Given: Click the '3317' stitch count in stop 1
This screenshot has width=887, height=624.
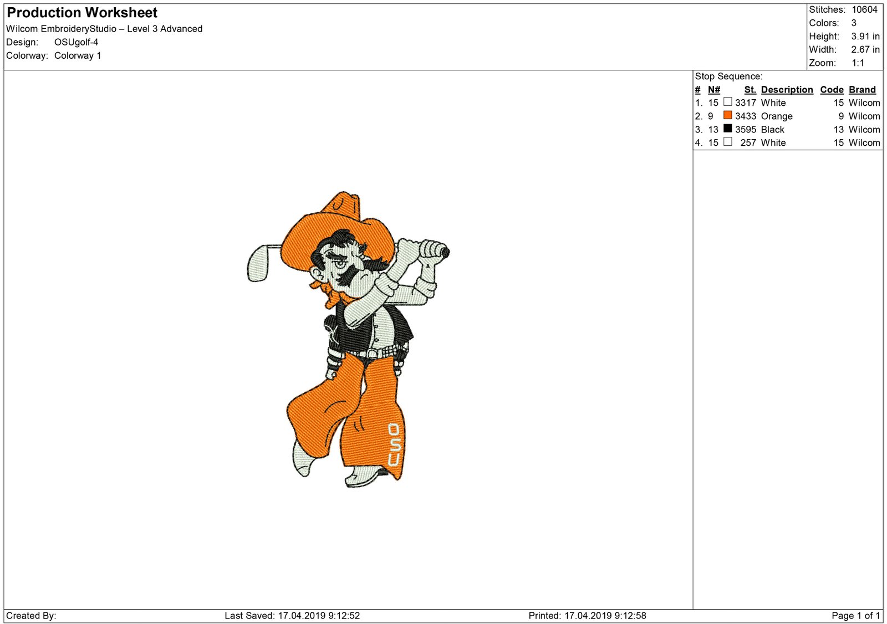Looking at the screenshot, I should coord(746,103).
